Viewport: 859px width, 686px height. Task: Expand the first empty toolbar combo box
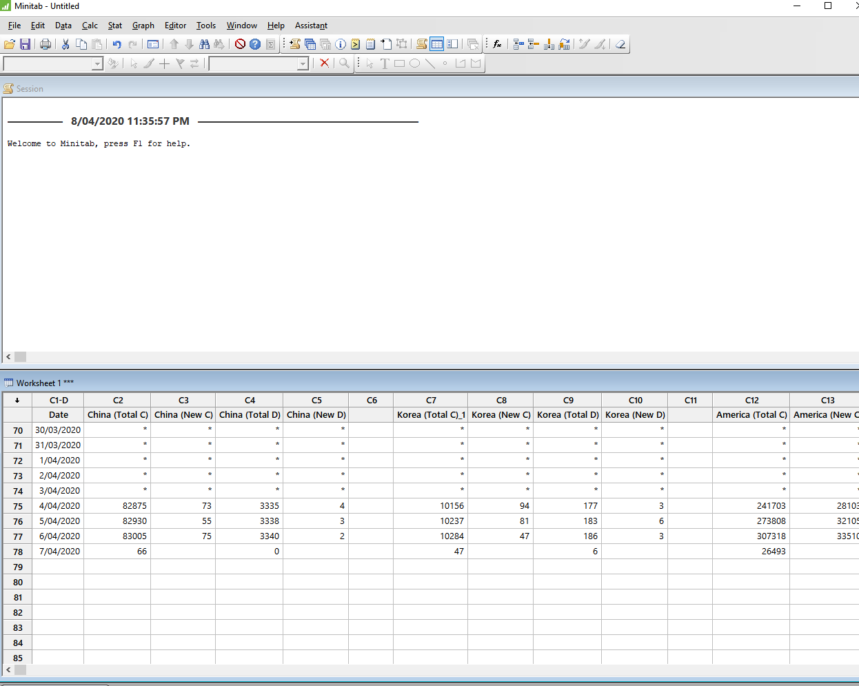point(97,64)
